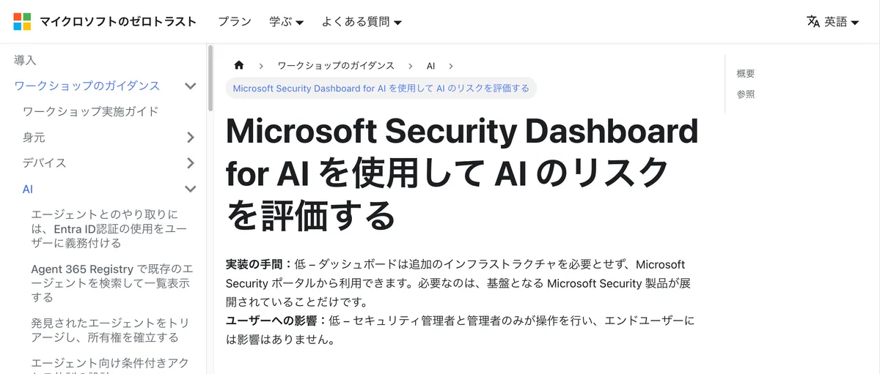This screenshot has width=880, height=374.
Task: Open the Agent 365 Registry sidebar article
Action: pos(111,283)
